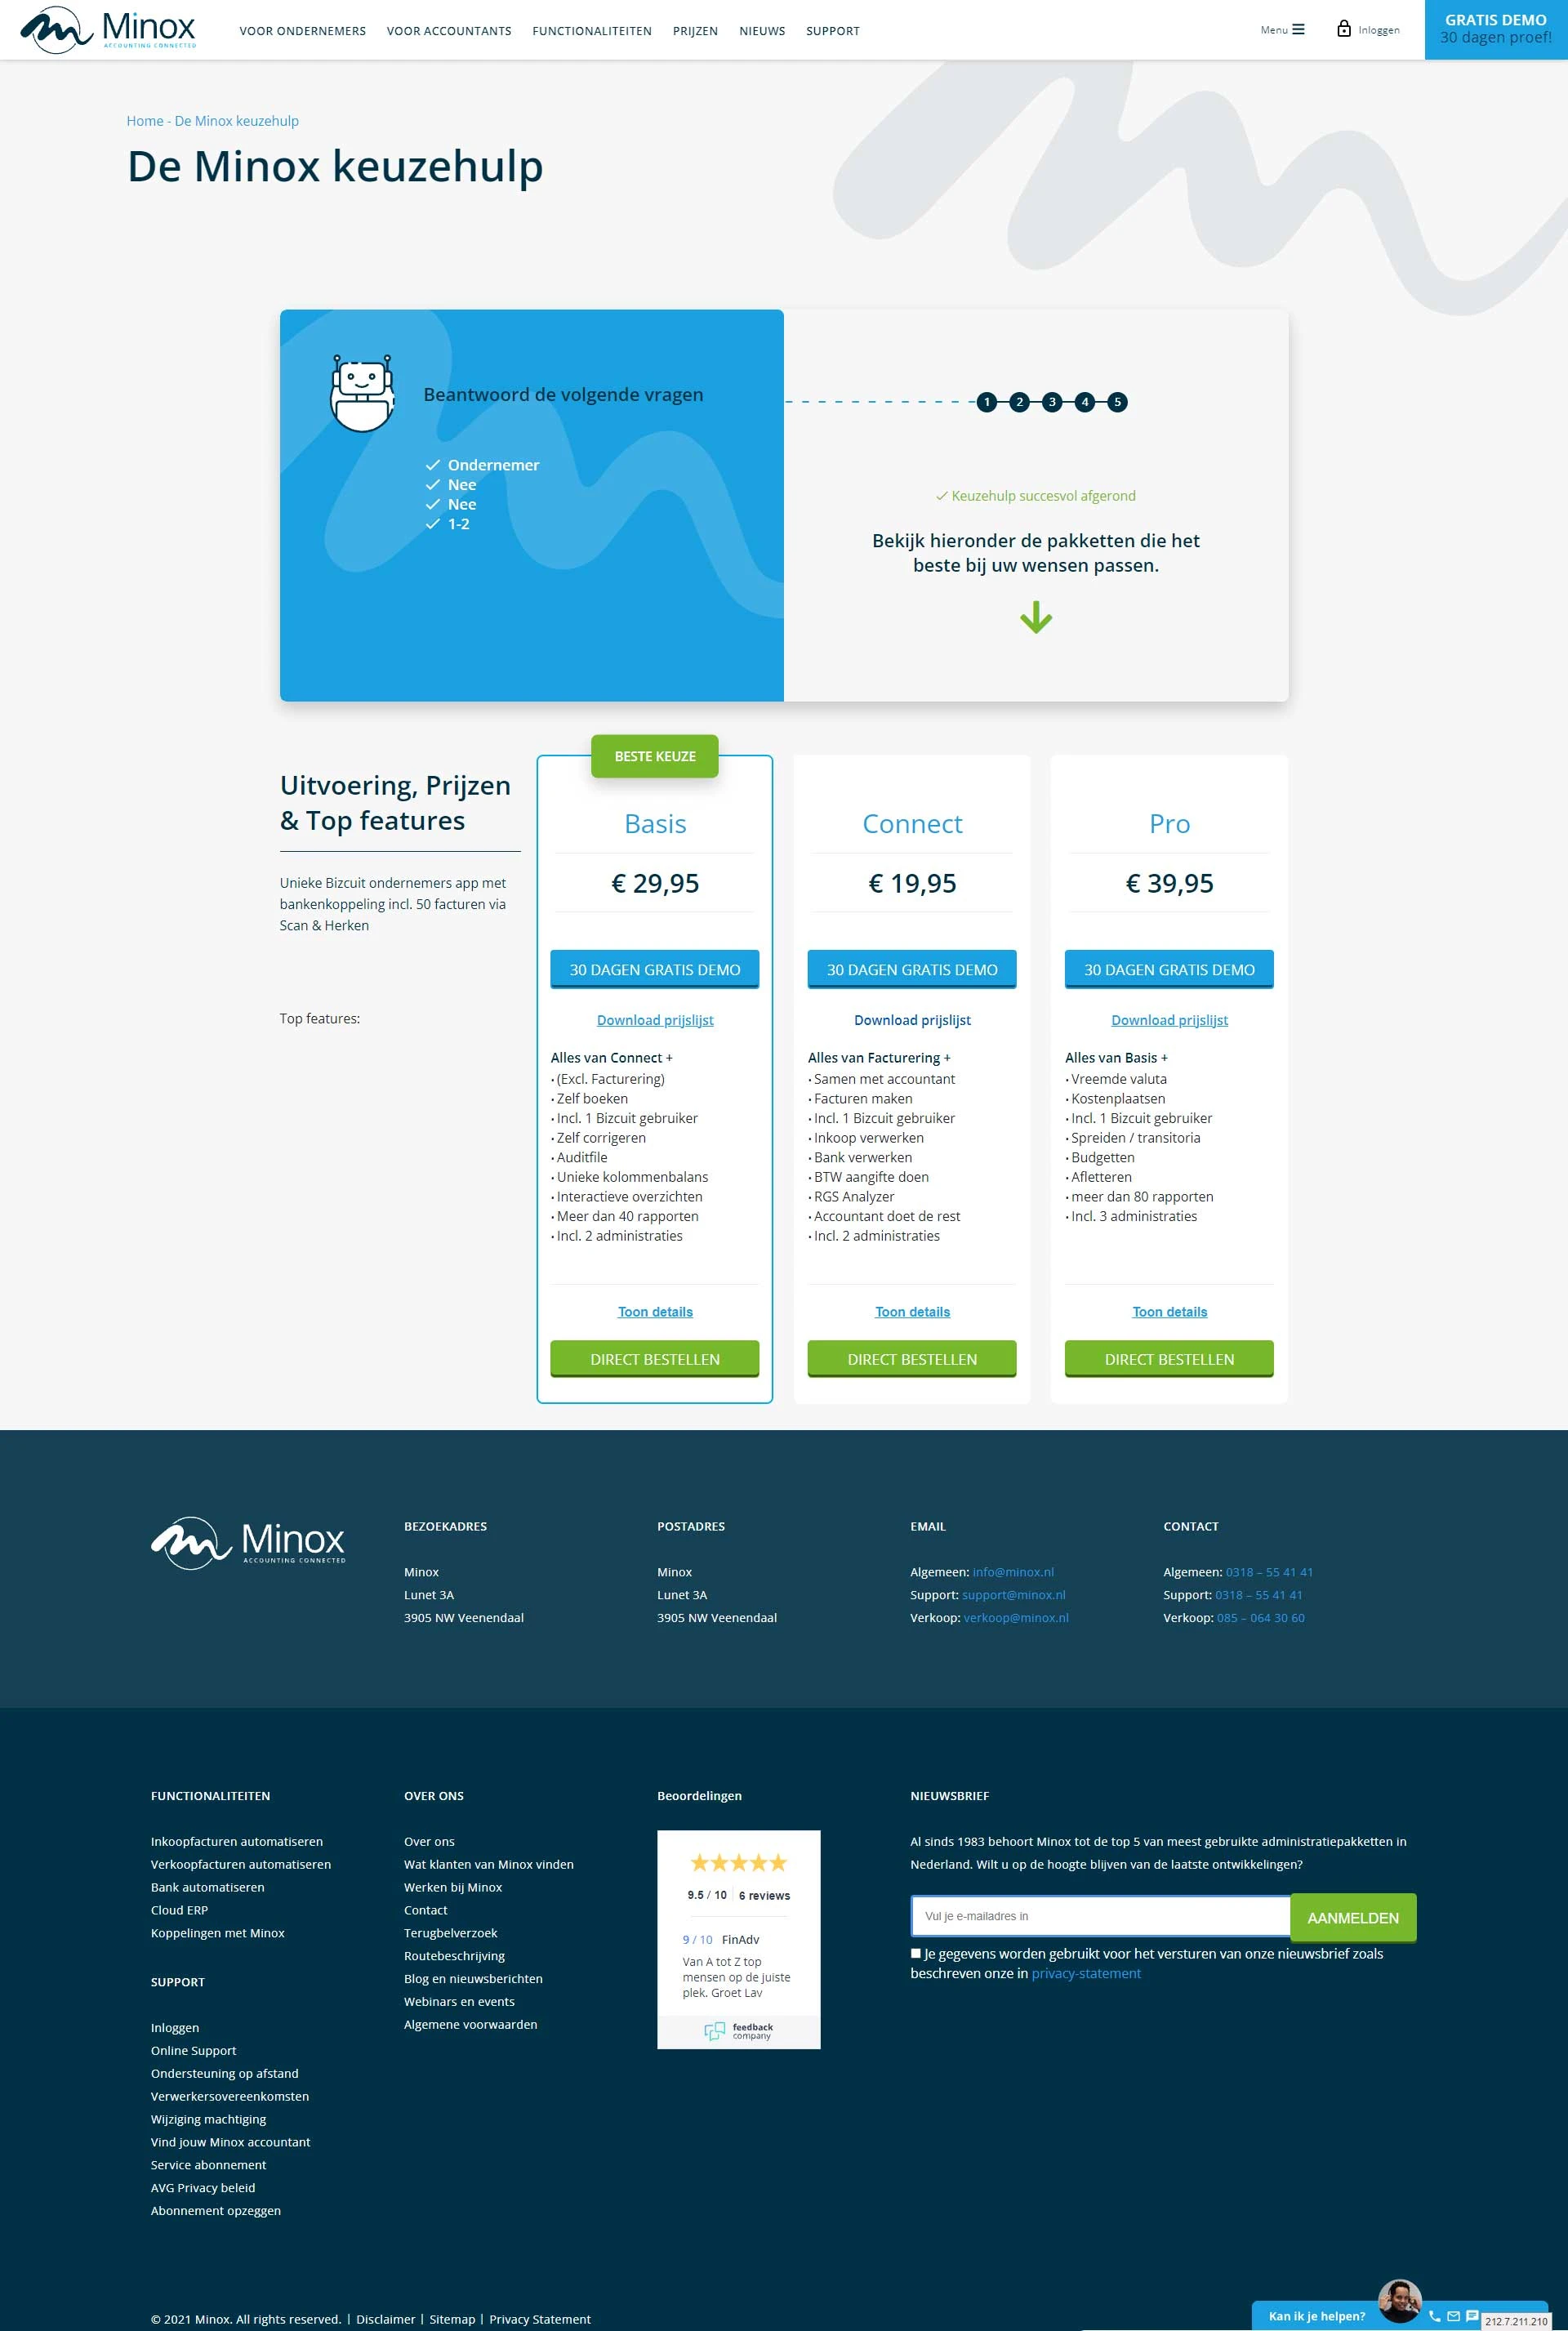1568x2331 pixels.
Task: Open the VOOR ONDERNEMERS menu item
Action: pos(301,29)
